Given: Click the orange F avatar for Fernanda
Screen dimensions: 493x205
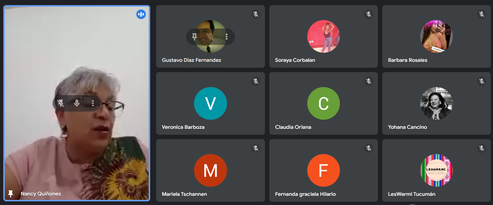Looking at the screenshot, I should coord(323,171).
